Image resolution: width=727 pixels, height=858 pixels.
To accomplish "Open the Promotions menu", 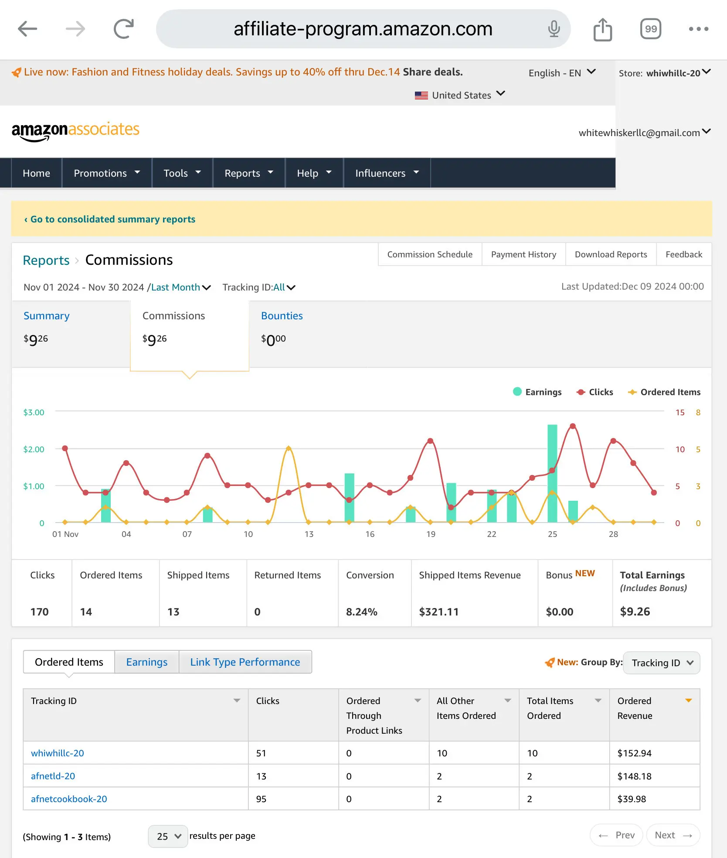I will [107, 173].
